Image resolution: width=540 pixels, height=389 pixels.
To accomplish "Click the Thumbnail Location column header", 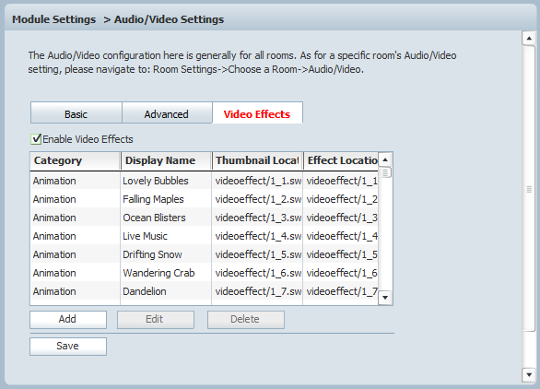I will point(257,161).
